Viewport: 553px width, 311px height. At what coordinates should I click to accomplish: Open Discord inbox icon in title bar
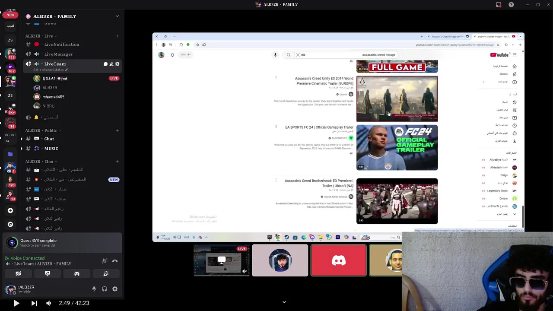pos(499,5)
